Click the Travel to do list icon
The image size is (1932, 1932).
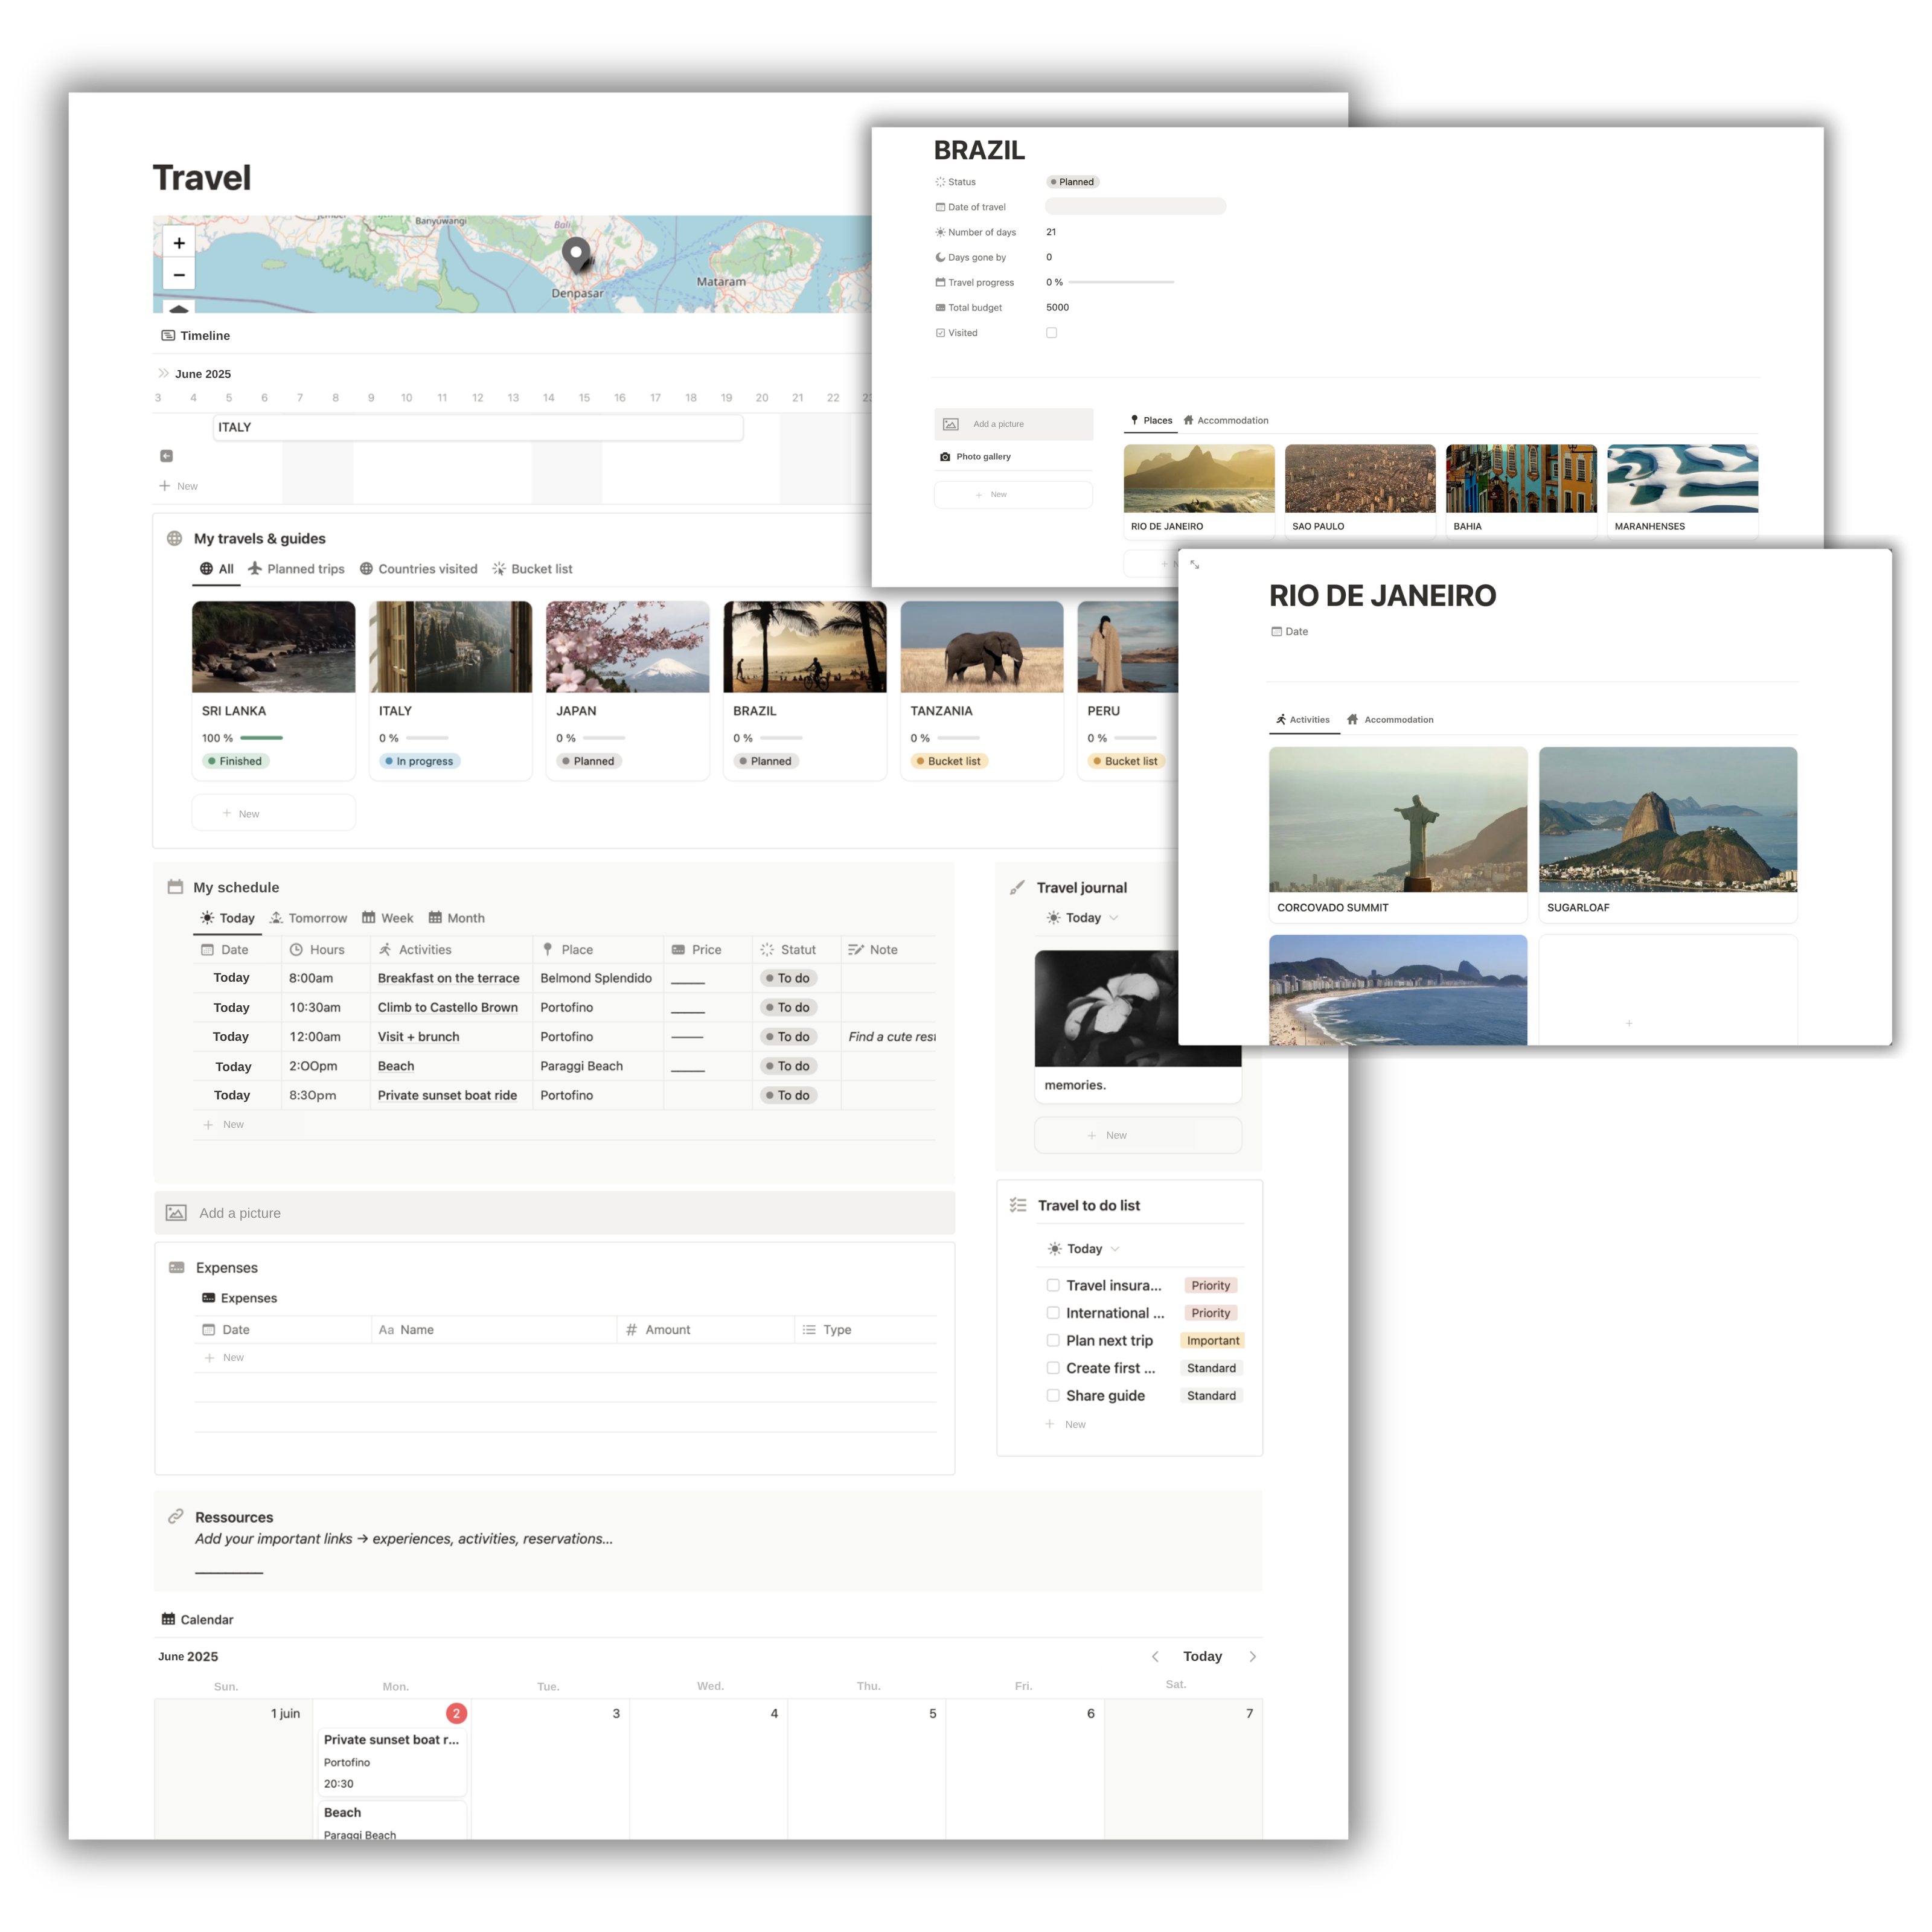pos(1019,1205)
